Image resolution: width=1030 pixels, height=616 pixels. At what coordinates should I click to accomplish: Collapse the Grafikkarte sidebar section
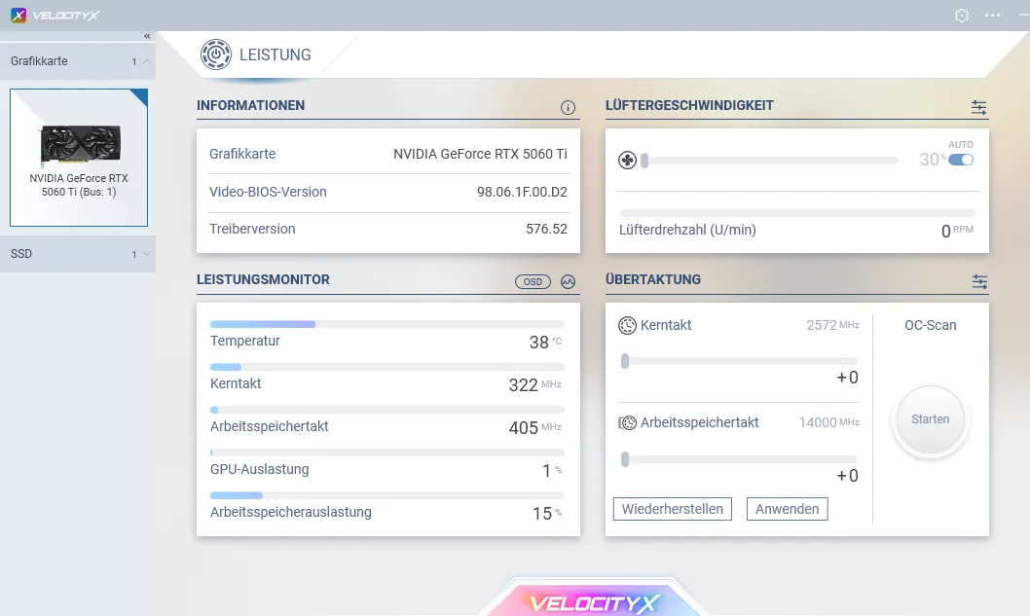(147, 61)
